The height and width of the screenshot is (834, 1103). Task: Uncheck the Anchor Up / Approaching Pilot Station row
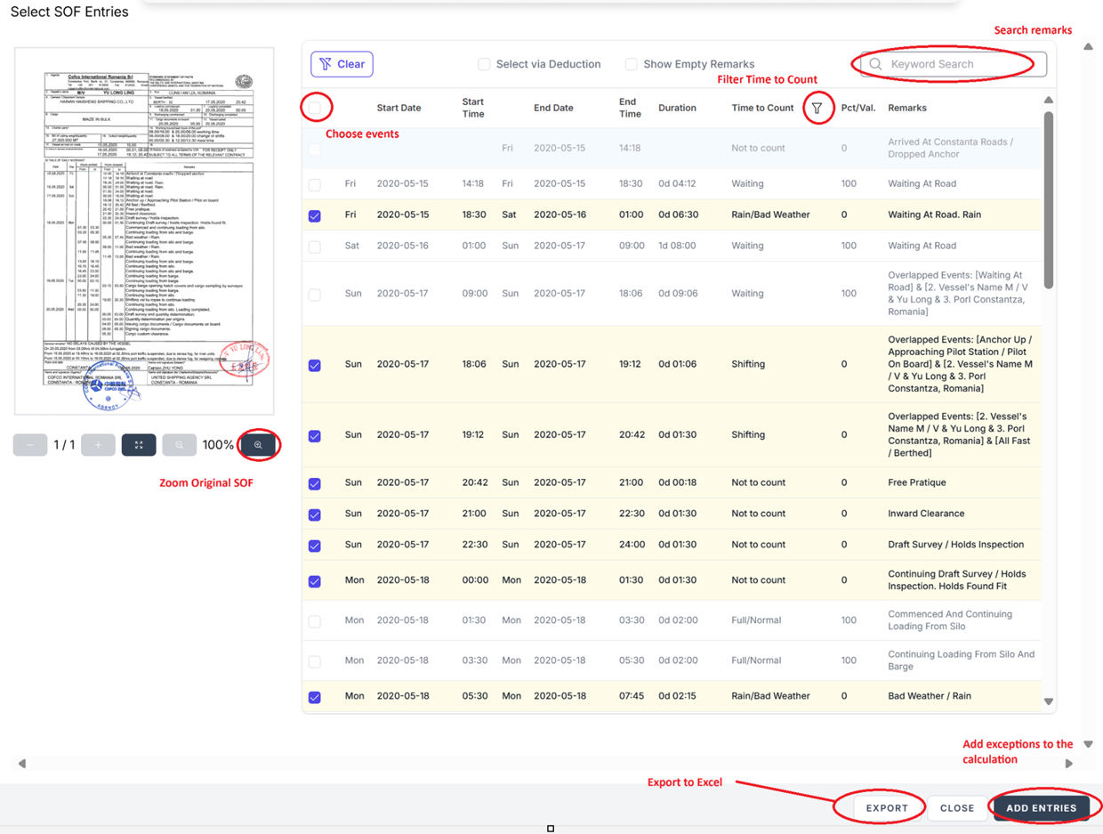pos(314,365)
